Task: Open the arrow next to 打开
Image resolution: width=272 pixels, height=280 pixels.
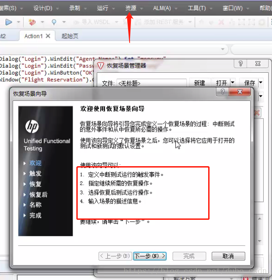Action: coord(232,82)
